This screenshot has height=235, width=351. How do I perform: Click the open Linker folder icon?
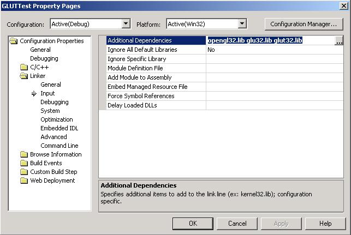[x=23, y=76]
